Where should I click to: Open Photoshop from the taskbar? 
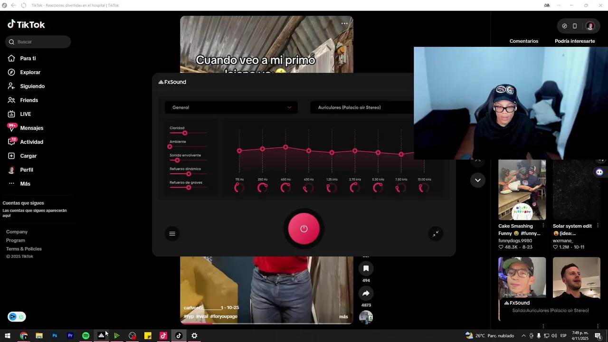click(55, 335)
